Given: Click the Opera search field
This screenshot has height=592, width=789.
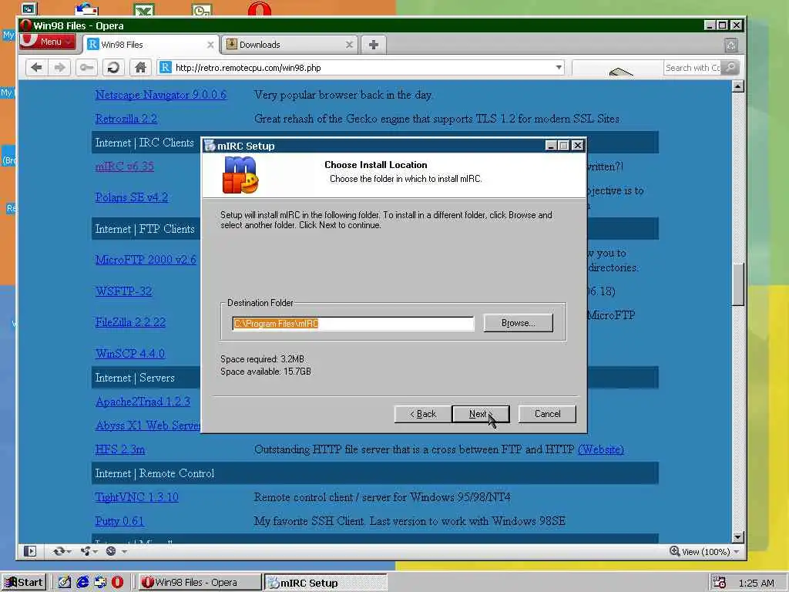Looking at the screenshot, I should click(693, 68).
